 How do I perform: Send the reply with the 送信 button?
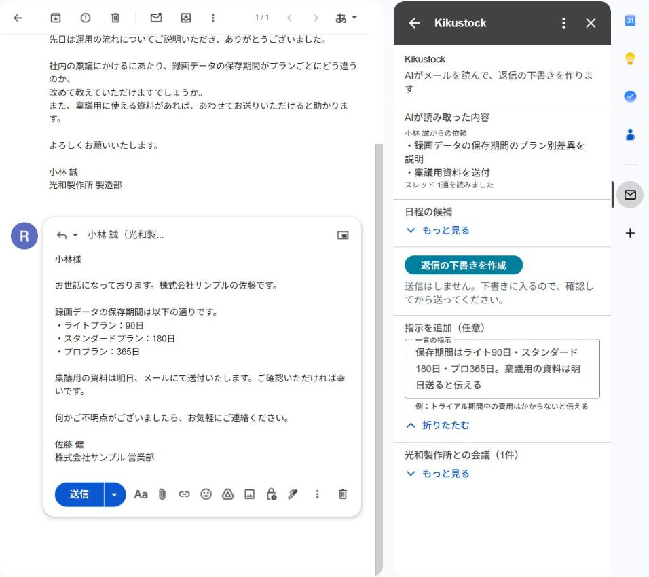[x=79, y=494]
